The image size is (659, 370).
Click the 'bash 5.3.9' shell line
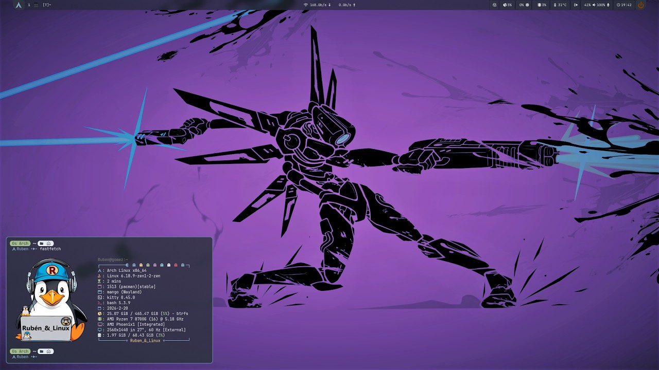[118, 303]
